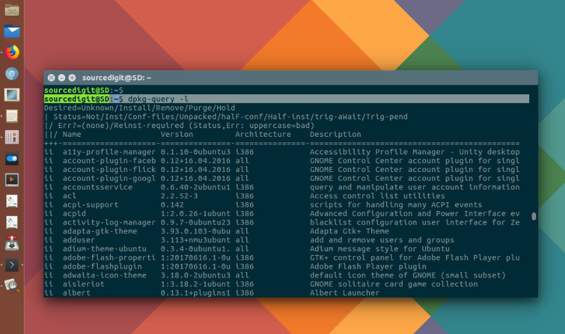Click the 'Architecture' column header
Screen dimensions: 565x334
[x=263, y=134]
